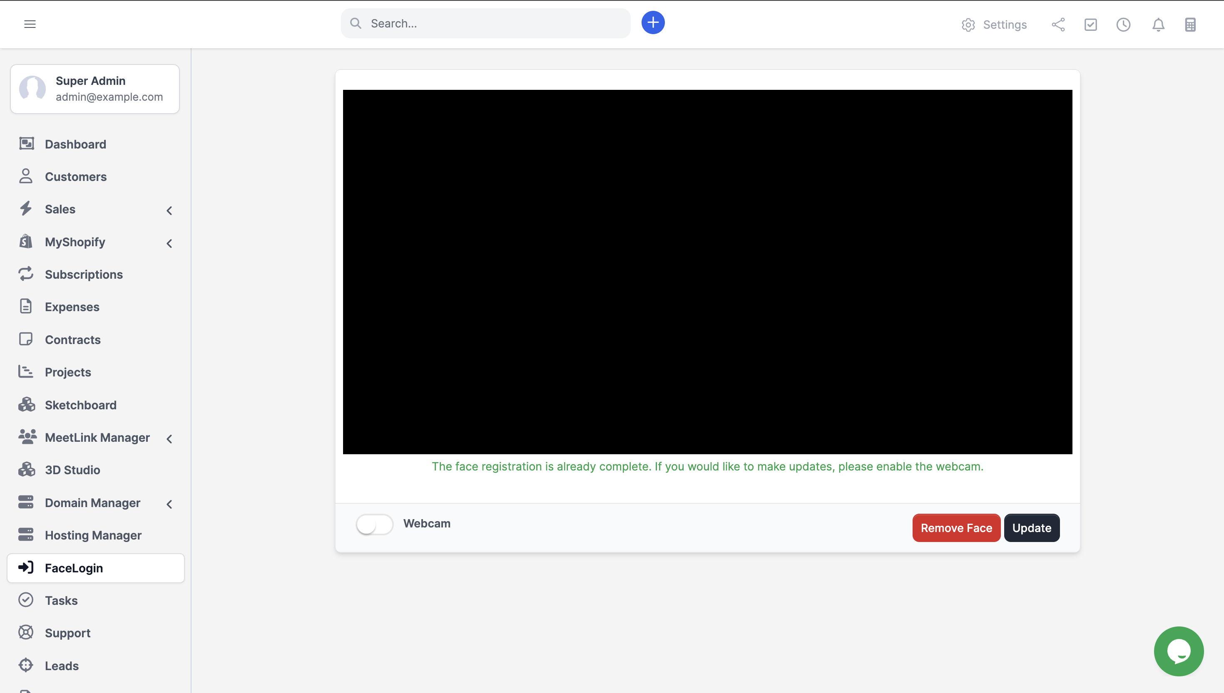The height and width of the screenshot is (693, 1224).
Task: Expand the Domain Manager chevron
Action: 169,504
